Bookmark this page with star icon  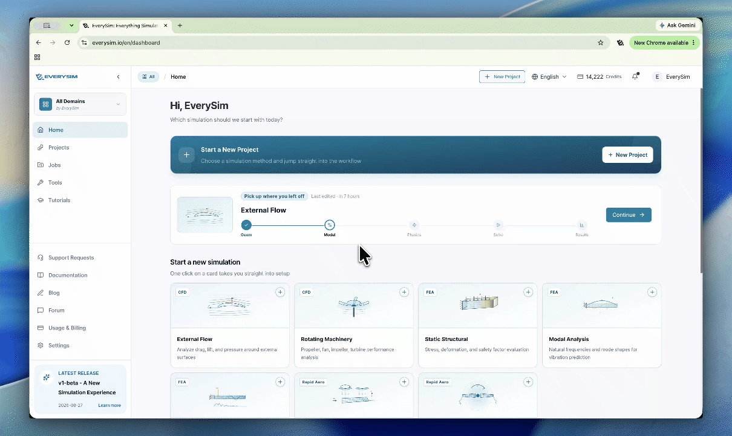pos(601,43)
